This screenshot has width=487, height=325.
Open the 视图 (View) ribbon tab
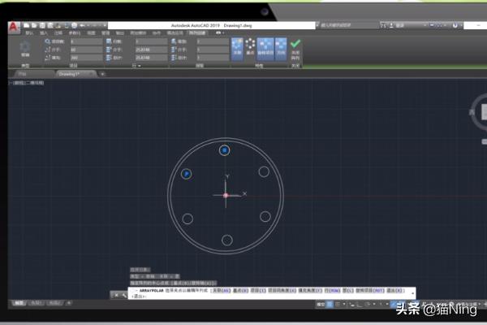(91, 33)
